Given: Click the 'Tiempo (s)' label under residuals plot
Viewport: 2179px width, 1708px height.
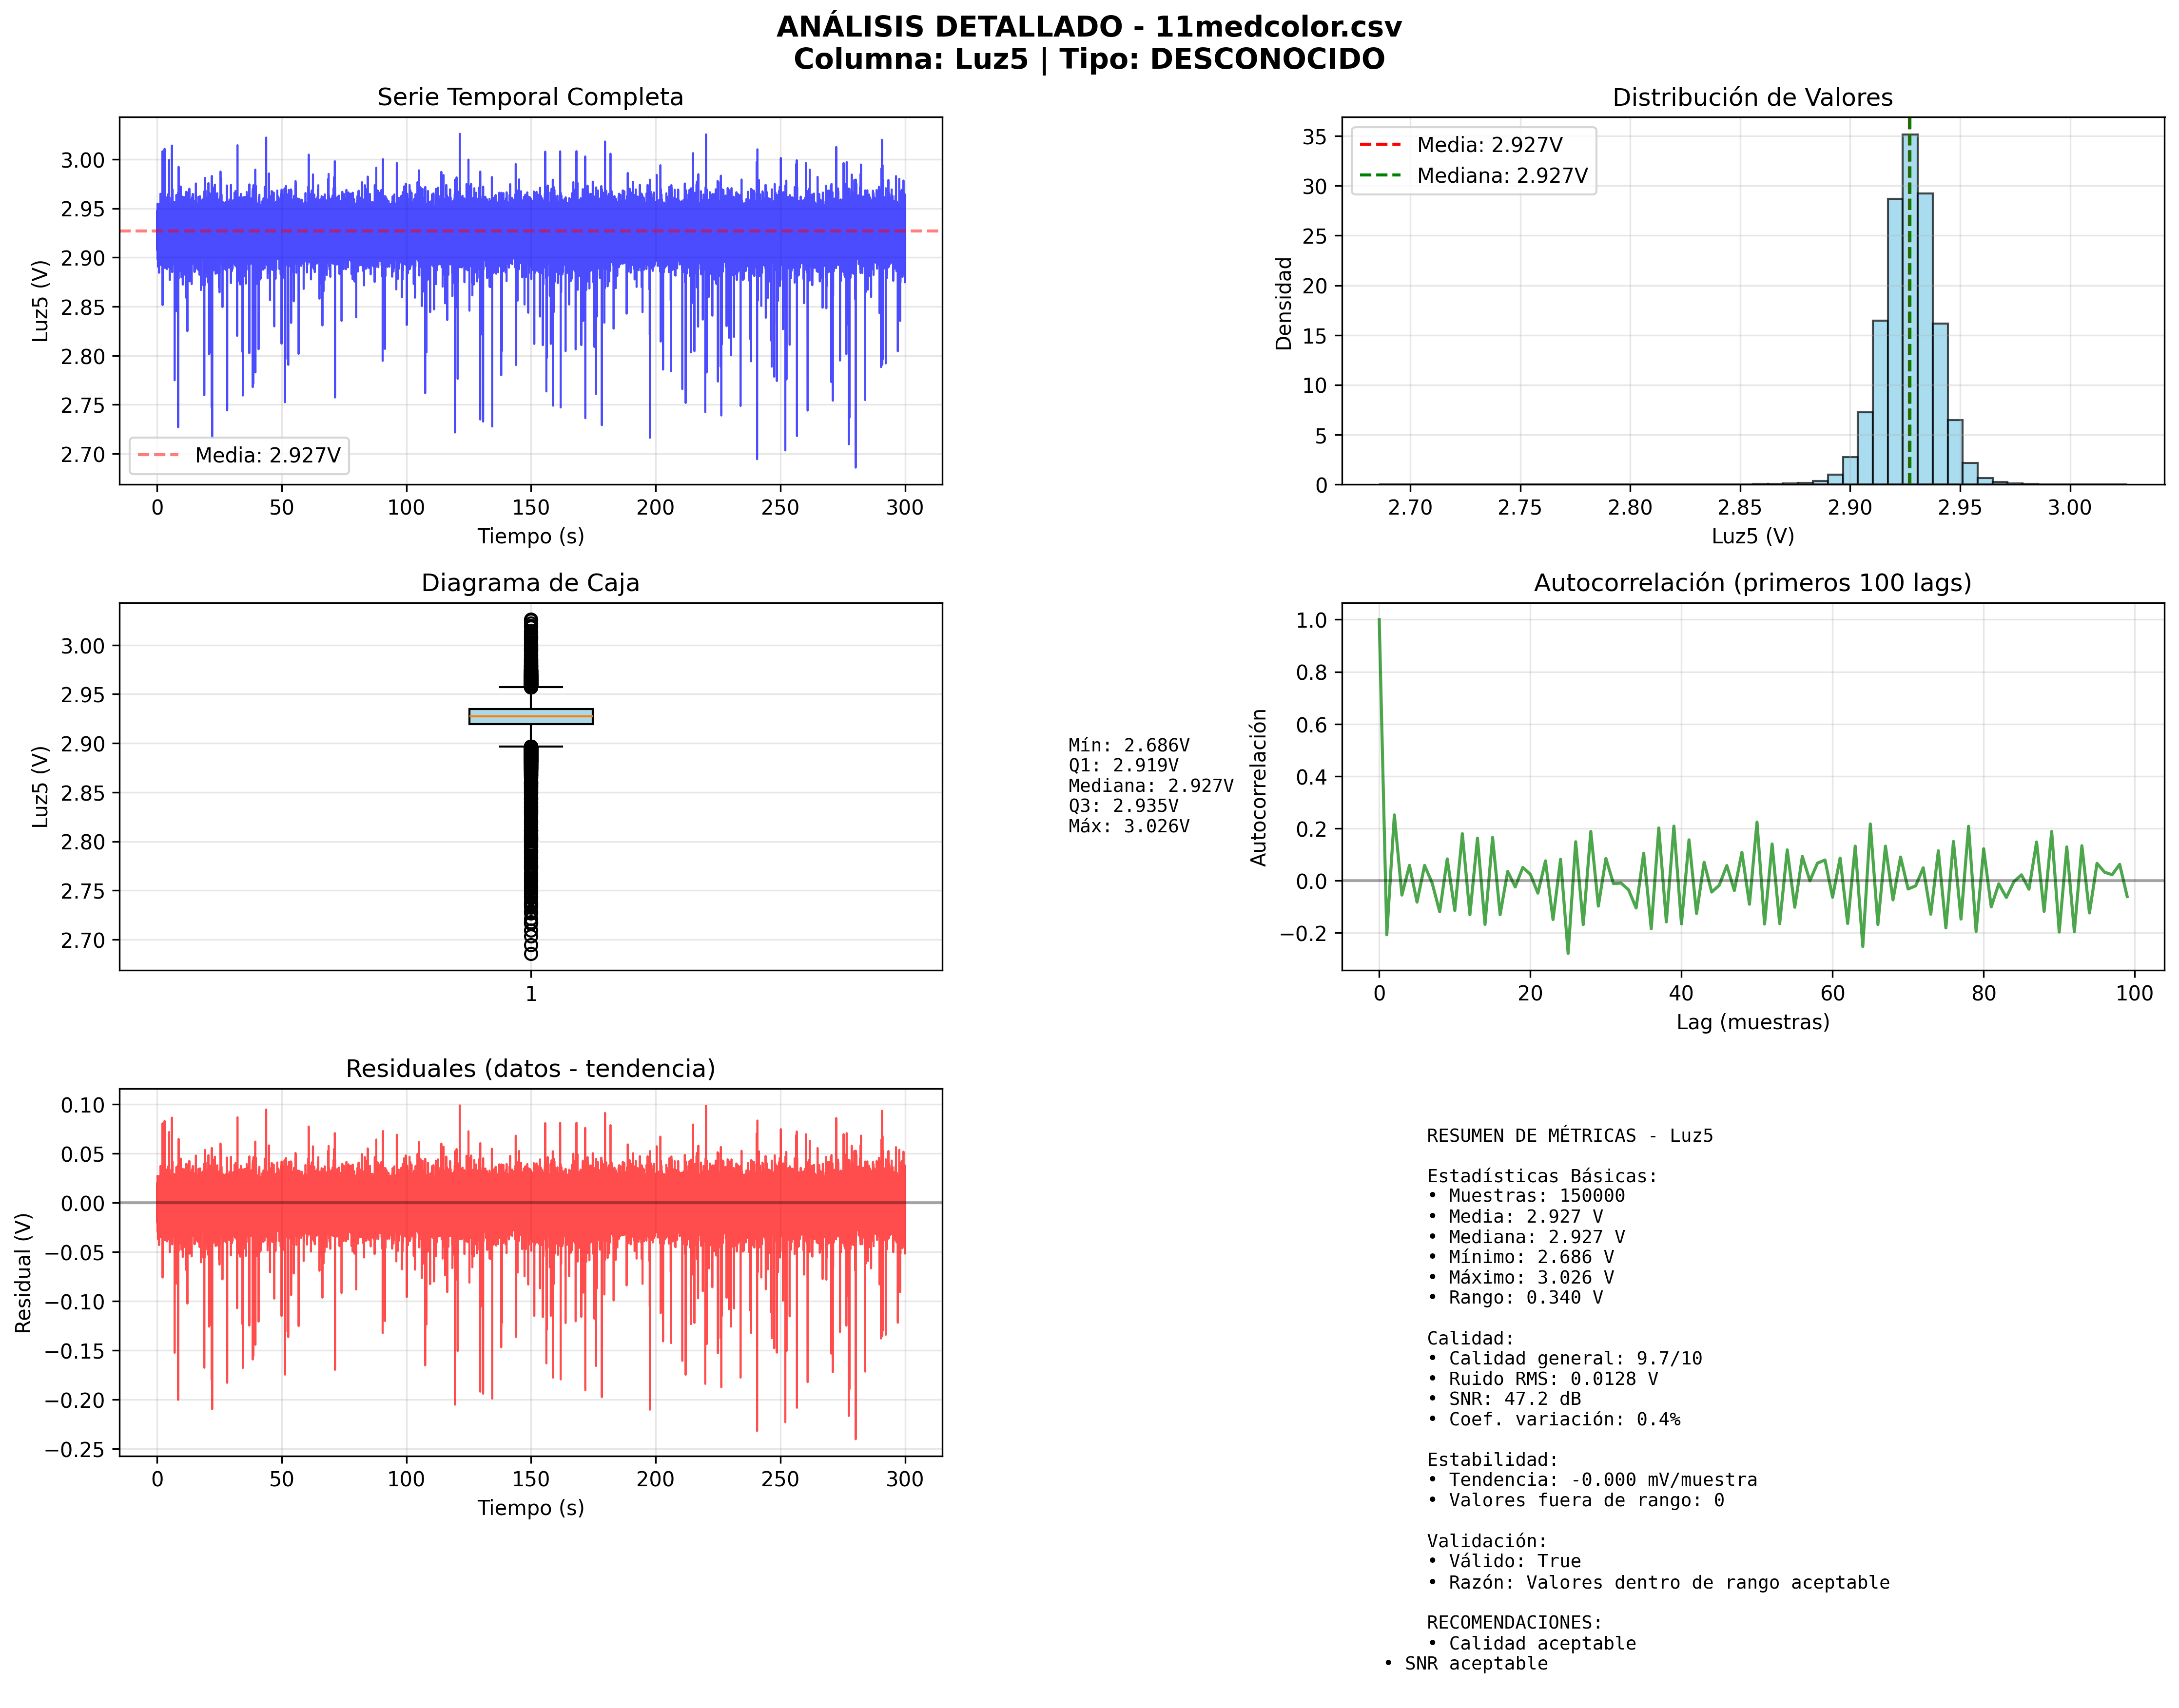Looking at the screenshot, I should [x=529, y=1508].
